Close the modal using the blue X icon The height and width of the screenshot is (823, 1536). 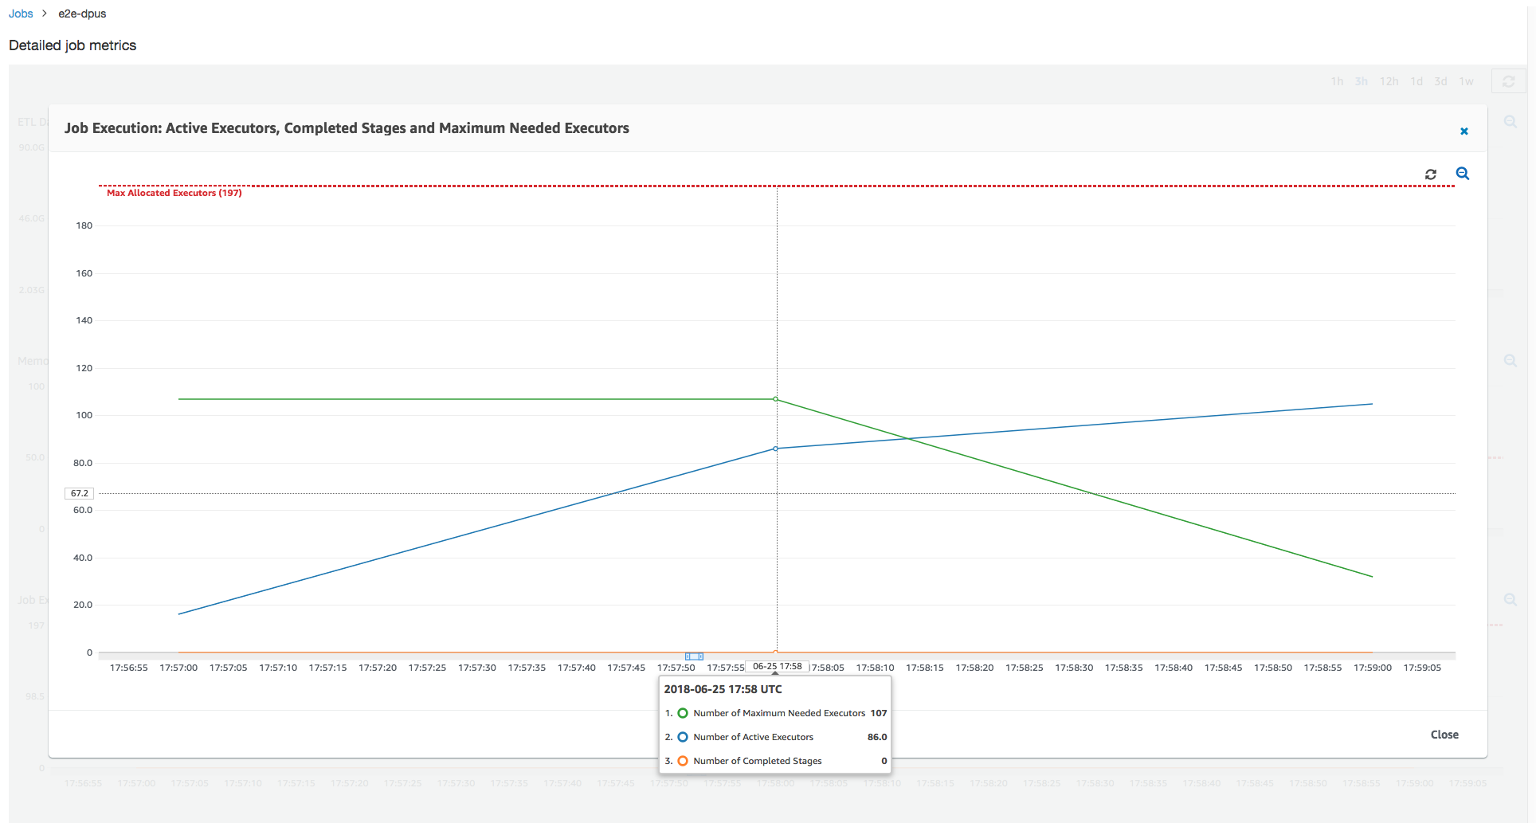1464,131
